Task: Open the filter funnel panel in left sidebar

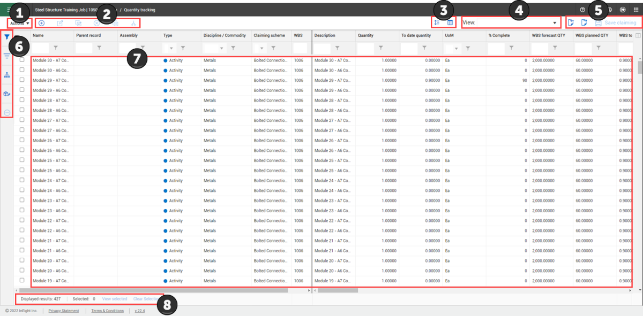Action: click(x=7, y=37)
